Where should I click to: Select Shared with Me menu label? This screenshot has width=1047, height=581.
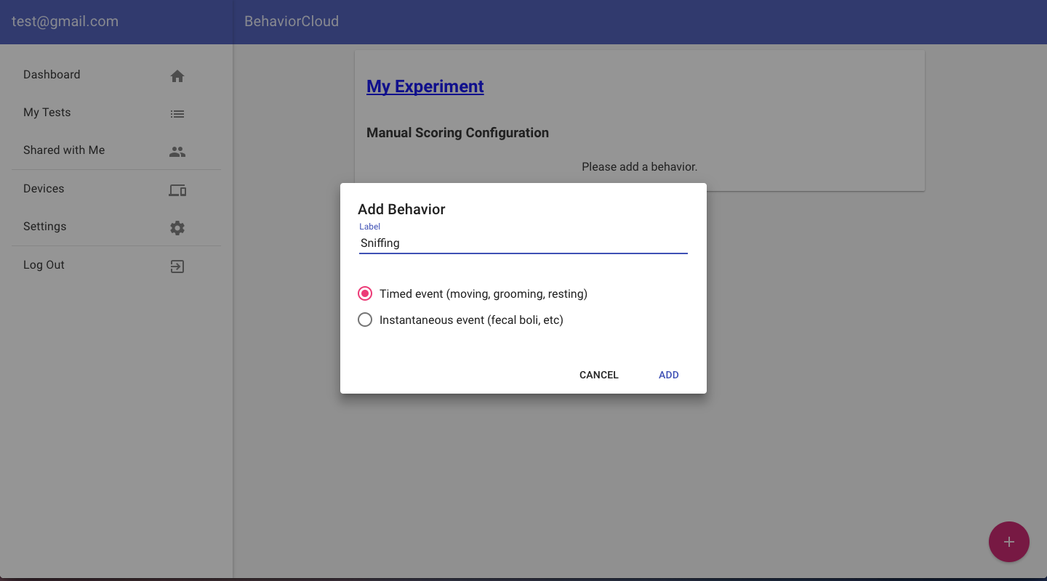[x=64, y=150]
